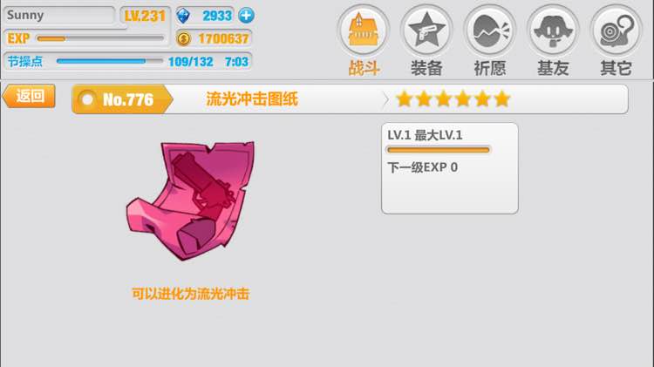Open the 基友 friends icon
The width and height of the screenshot is (654, 367).
[553, 30]
